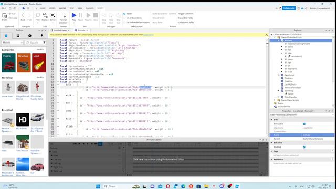This screenshot has width=336, height=189.
Task: Collapse the Behavior section in Properties
Action: click(271, 142)
